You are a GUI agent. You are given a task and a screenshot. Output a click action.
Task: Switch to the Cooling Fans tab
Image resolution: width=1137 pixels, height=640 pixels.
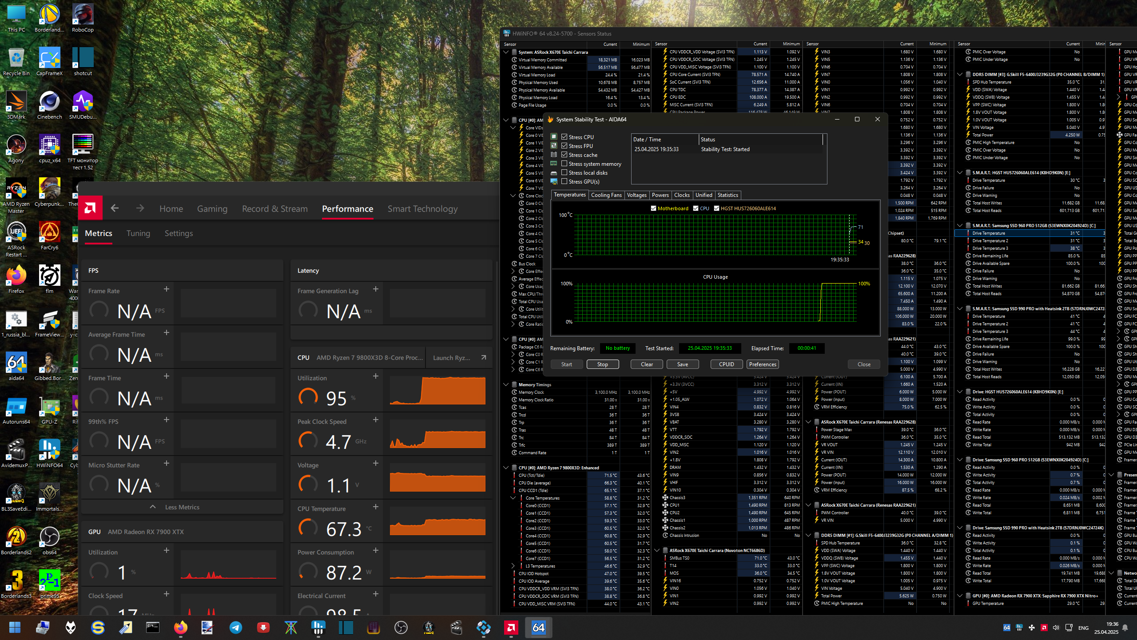pyautogui.click(x=606, y=195)
